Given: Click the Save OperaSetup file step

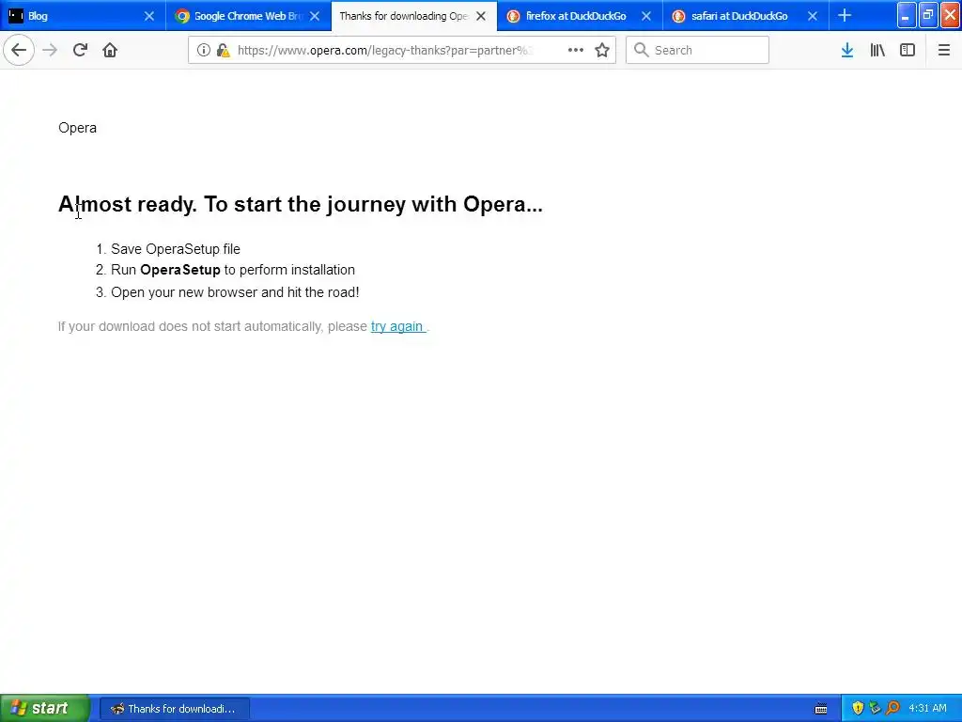Looking at the screenshot, I should (176, 249).
